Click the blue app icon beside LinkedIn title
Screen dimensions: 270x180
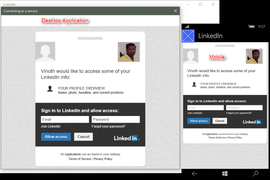(188, 36)
